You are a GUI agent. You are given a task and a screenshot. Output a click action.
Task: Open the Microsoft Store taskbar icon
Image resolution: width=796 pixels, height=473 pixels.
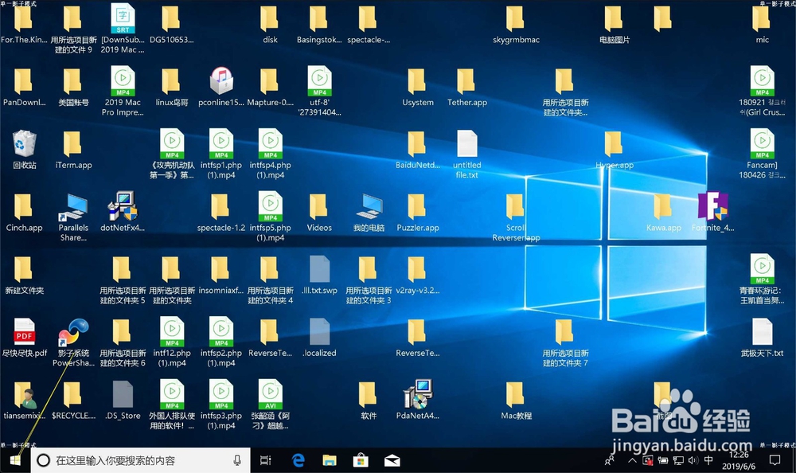pyautogui.click(x=361, y=460)
